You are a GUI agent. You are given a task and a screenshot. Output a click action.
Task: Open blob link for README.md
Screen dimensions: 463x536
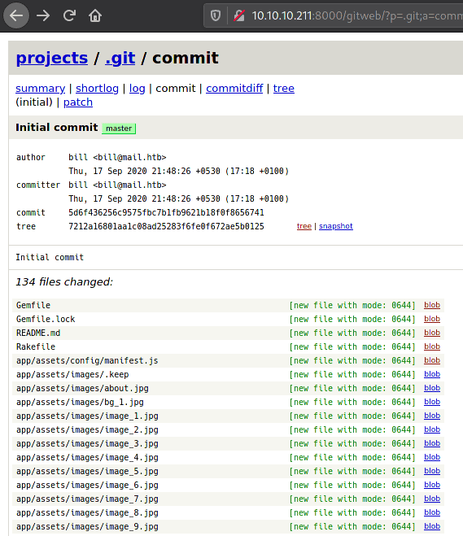[x=432, y=333]
